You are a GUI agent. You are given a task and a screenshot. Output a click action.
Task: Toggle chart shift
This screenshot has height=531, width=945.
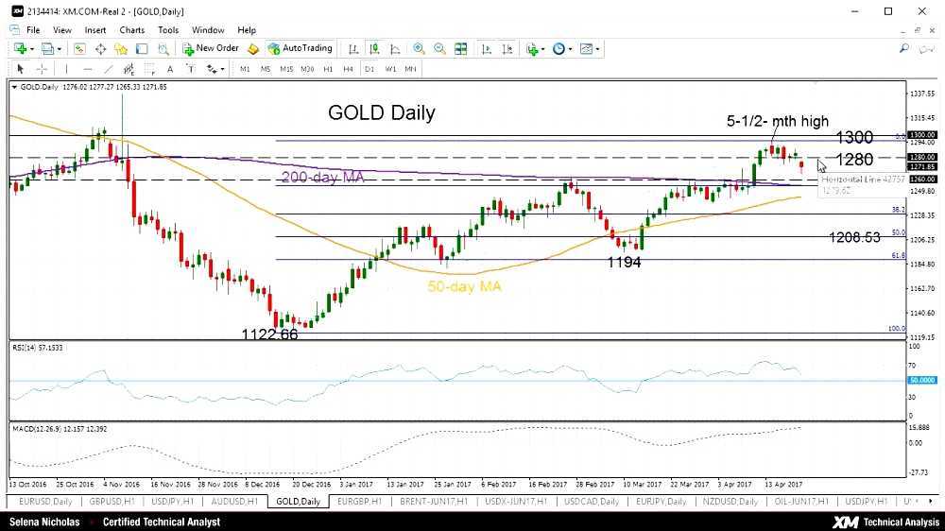[507, 49]
